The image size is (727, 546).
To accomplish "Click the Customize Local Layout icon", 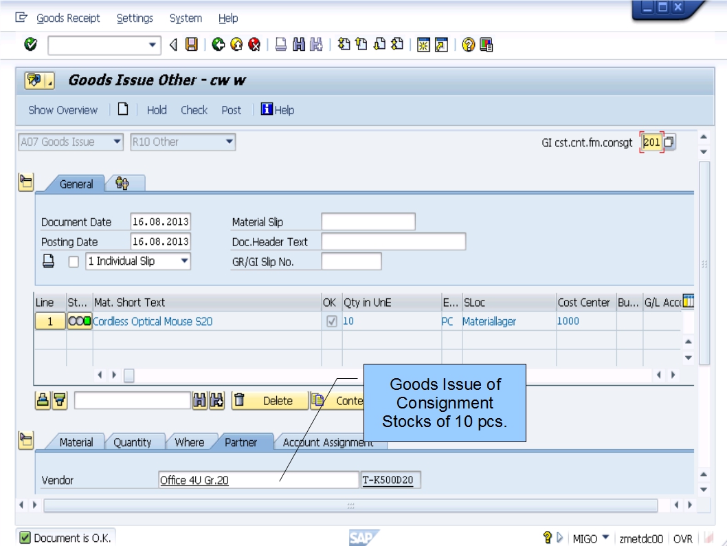I will (x=486, y=45).
